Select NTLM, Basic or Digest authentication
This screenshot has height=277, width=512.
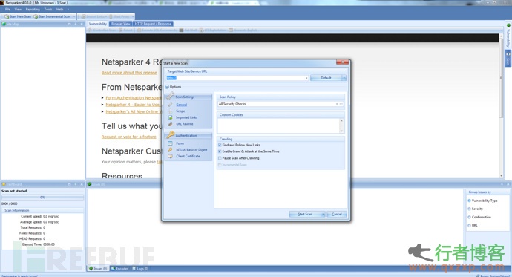(x=191, y=150)
